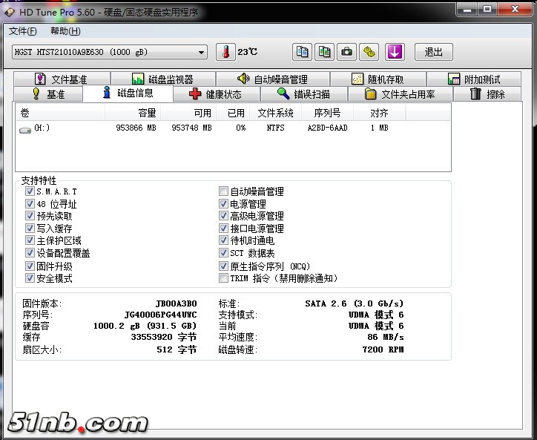
Task: Toggle the S.M.A.R.T checkbox
Action: click(30, 191)
